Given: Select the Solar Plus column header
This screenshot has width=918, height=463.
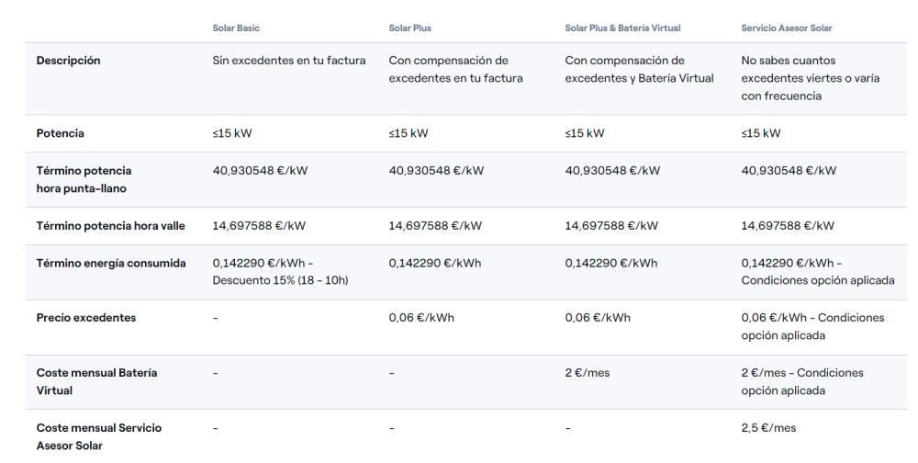Looking at the screenshot, I should pyautogui.click(x=409, y=28).
